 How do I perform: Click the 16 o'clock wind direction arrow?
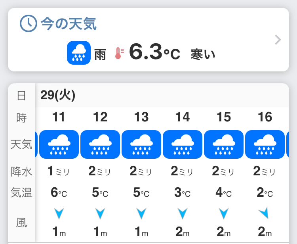click(x=264, y=213)
